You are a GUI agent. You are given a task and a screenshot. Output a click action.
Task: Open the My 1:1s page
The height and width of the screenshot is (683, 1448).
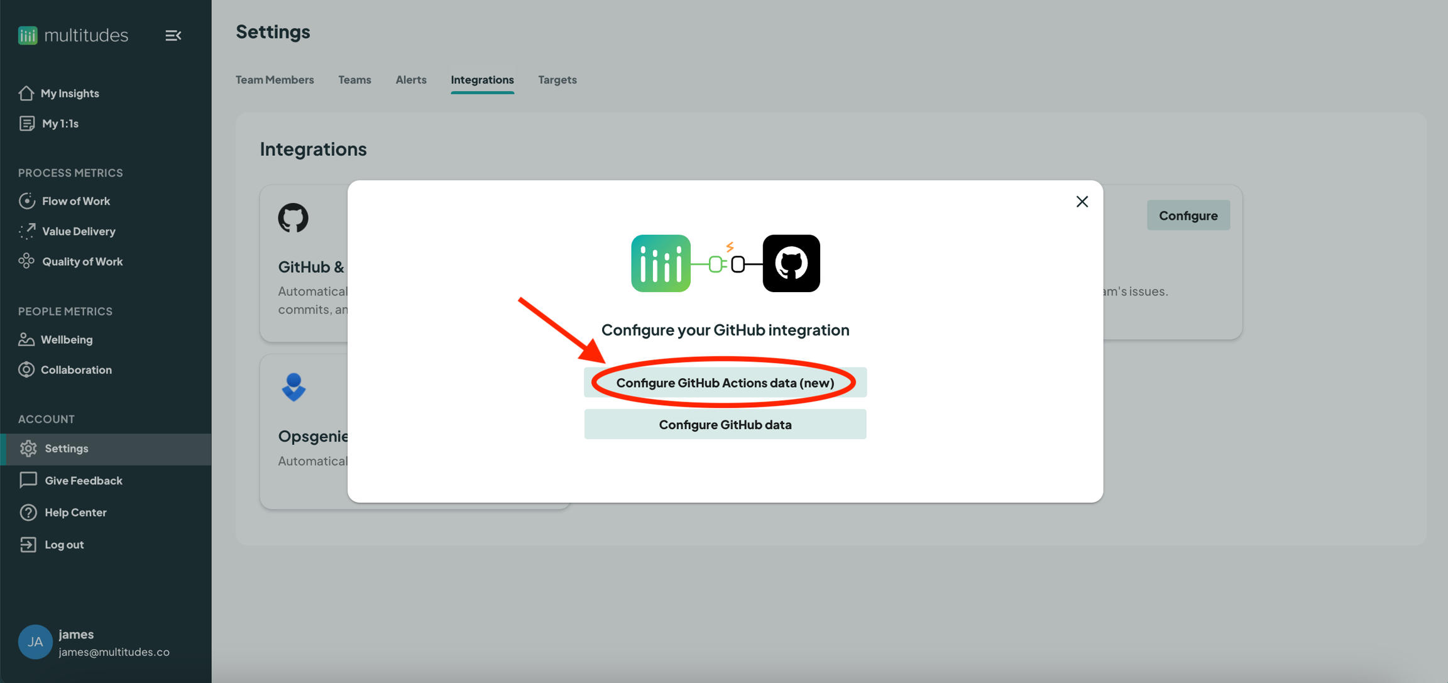click(x=60, y=124)
